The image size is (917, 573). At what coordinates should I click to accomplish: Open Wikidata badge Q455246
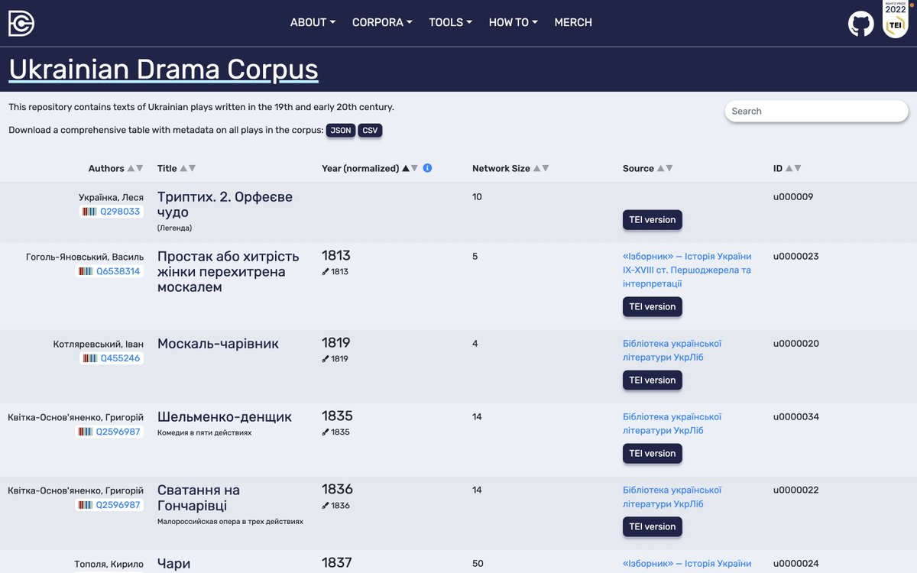[112, 358]
